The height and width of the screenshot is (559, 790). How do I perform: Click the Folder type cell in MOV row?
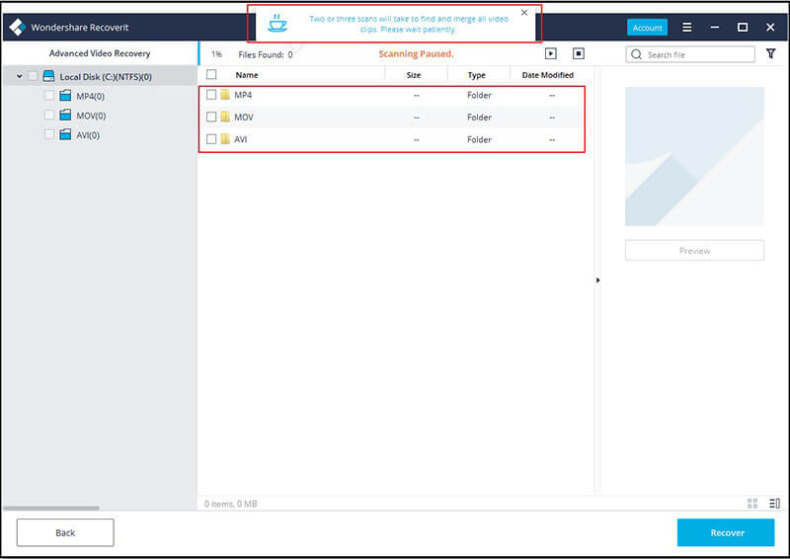(479, 117)
